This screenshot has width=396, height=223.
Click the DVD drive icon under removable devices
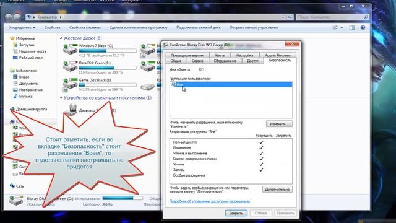coord(71,110)
